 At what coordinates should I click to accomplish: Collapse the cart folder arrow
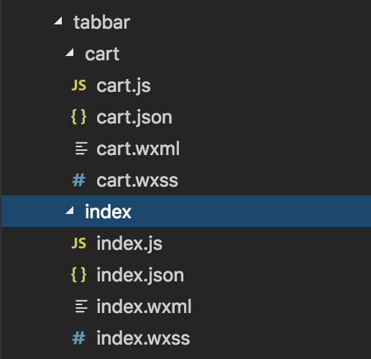[x=70, y=52]
